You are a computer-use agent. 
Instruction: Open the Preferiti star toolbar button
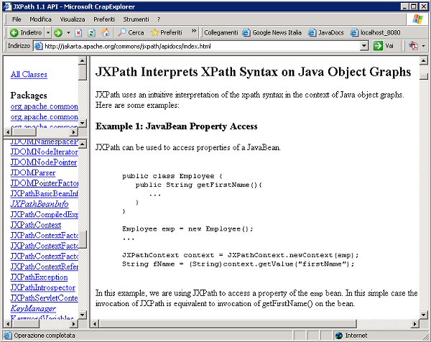pos(167,32)
